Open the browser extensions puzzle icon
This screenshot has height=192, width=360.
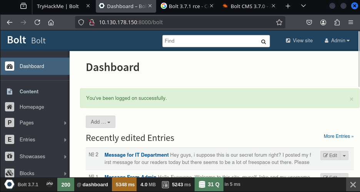point(337,22)
